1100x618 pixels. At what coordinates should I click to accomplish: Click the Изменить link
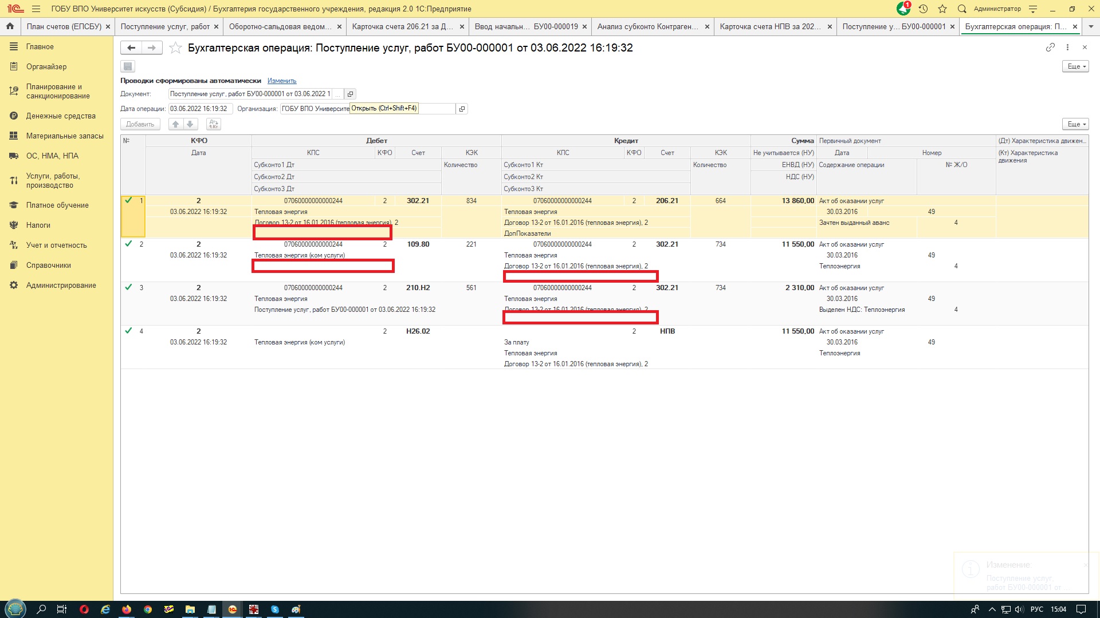[x=282, y=81]
